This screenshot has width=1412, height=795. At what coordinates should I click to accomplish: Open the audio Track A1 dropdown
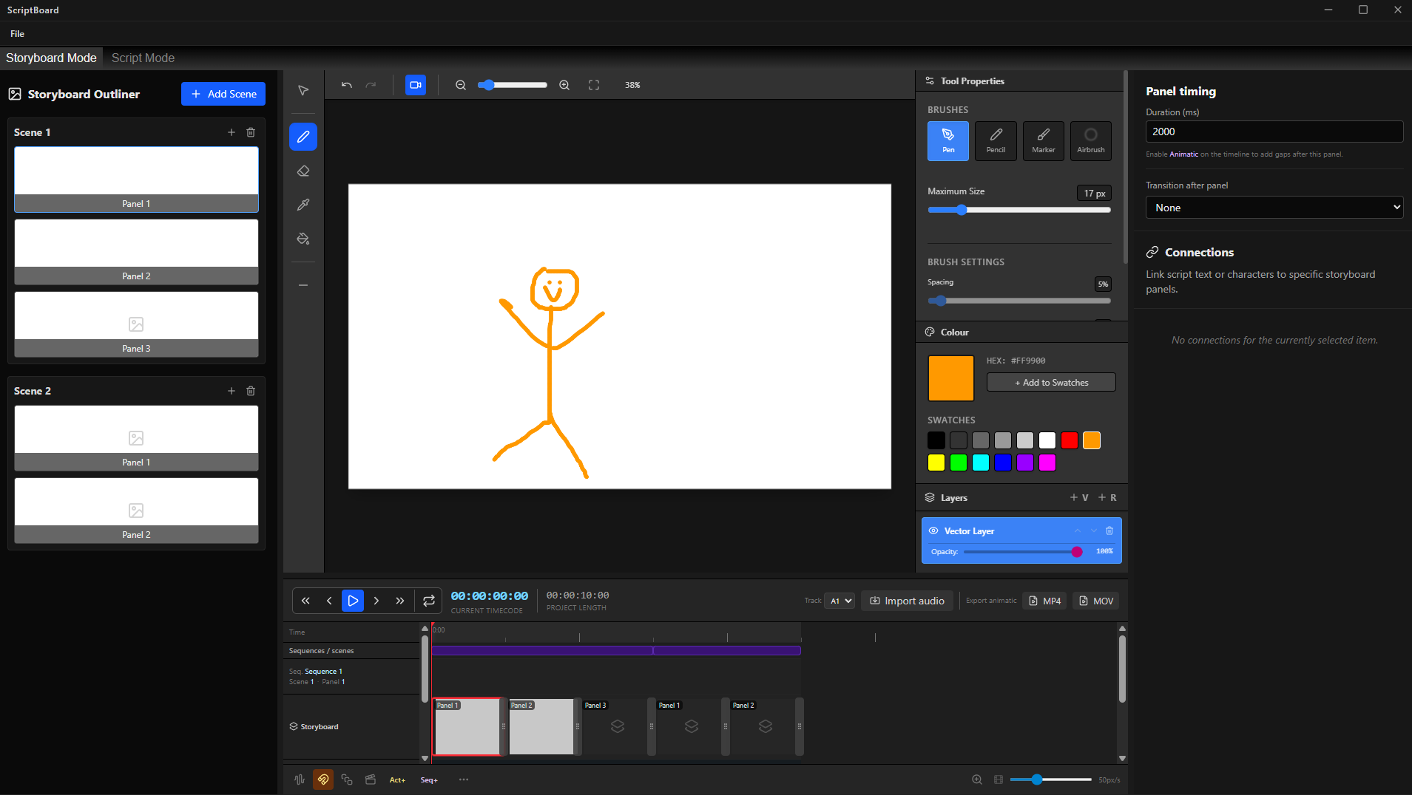point(840,601)
